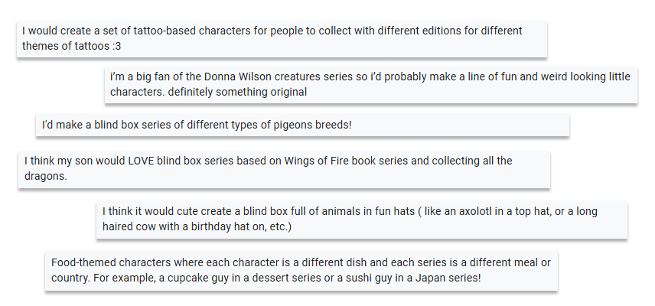The width and height of the screenshot is (655, 306).
Task: Click the word 'dragons.' on second line
Action: click(46, 176)
